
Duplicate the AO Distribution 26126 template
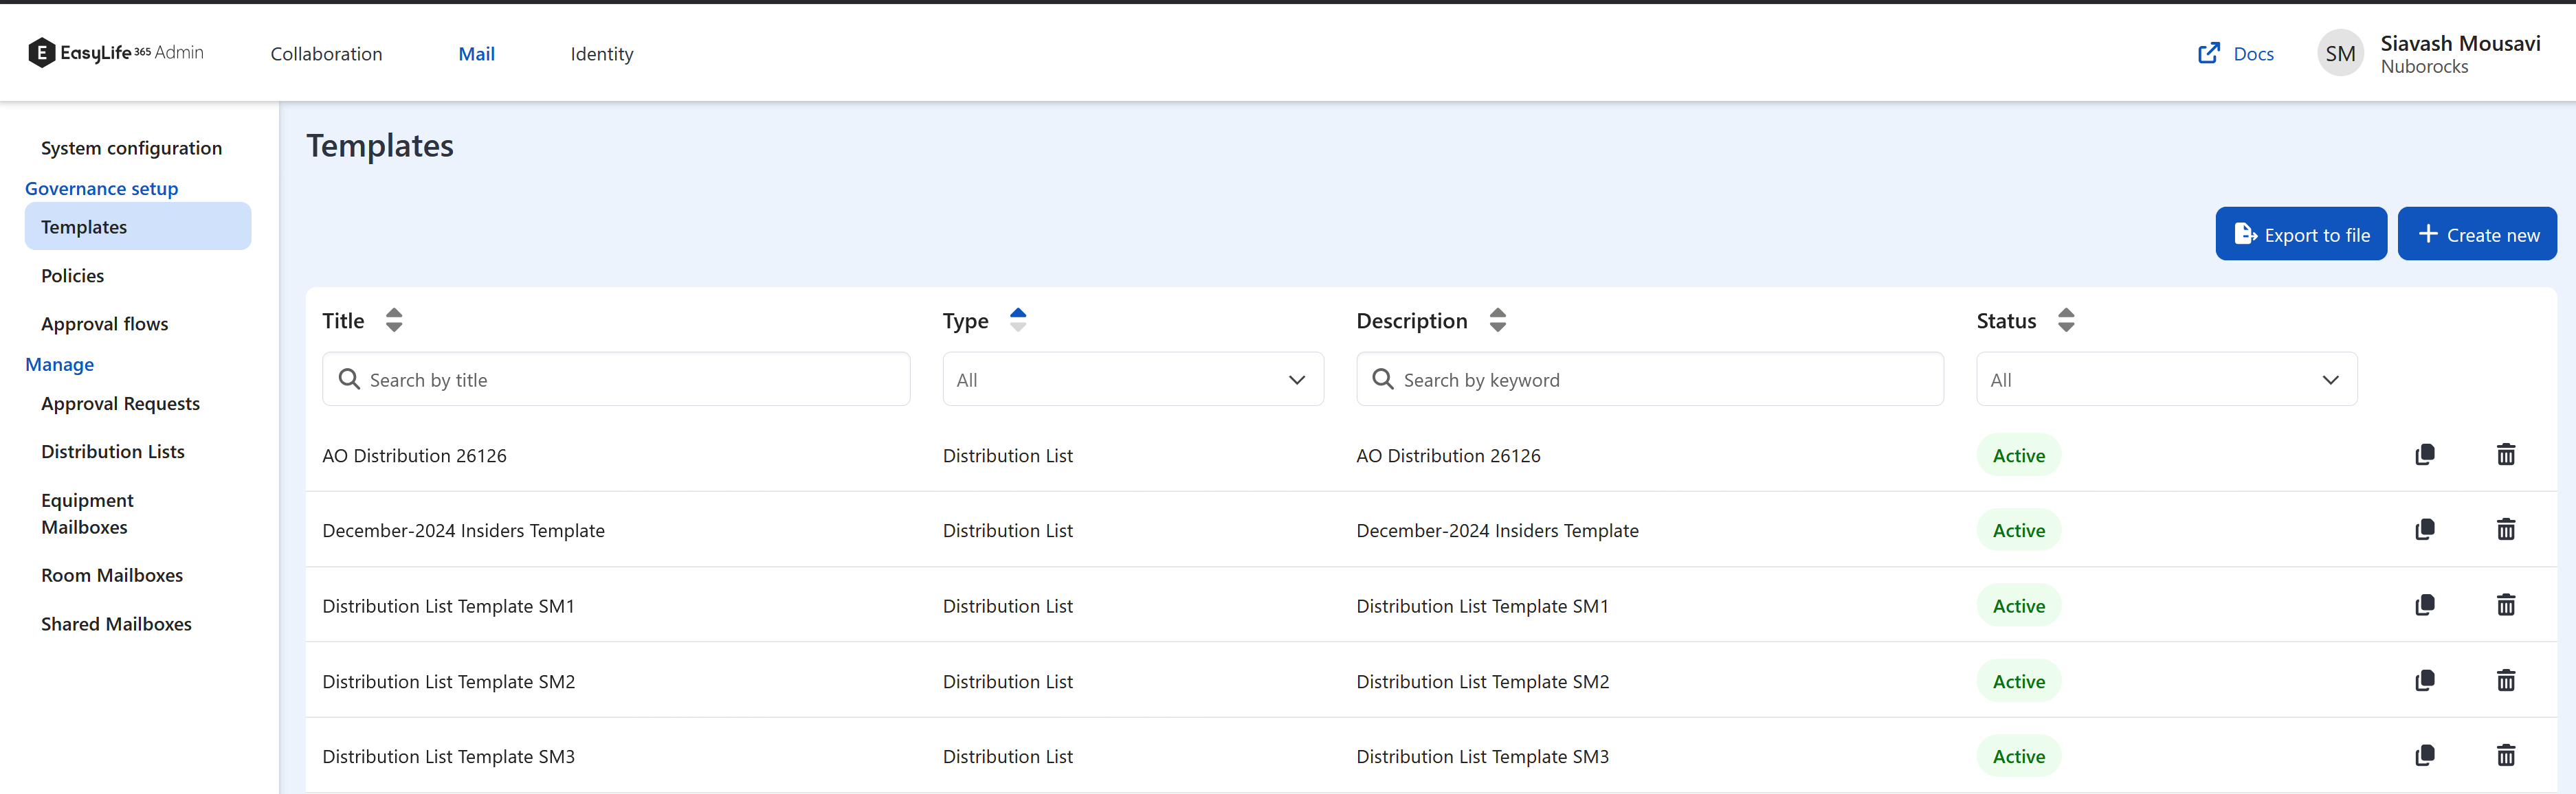pos(2424,455)
